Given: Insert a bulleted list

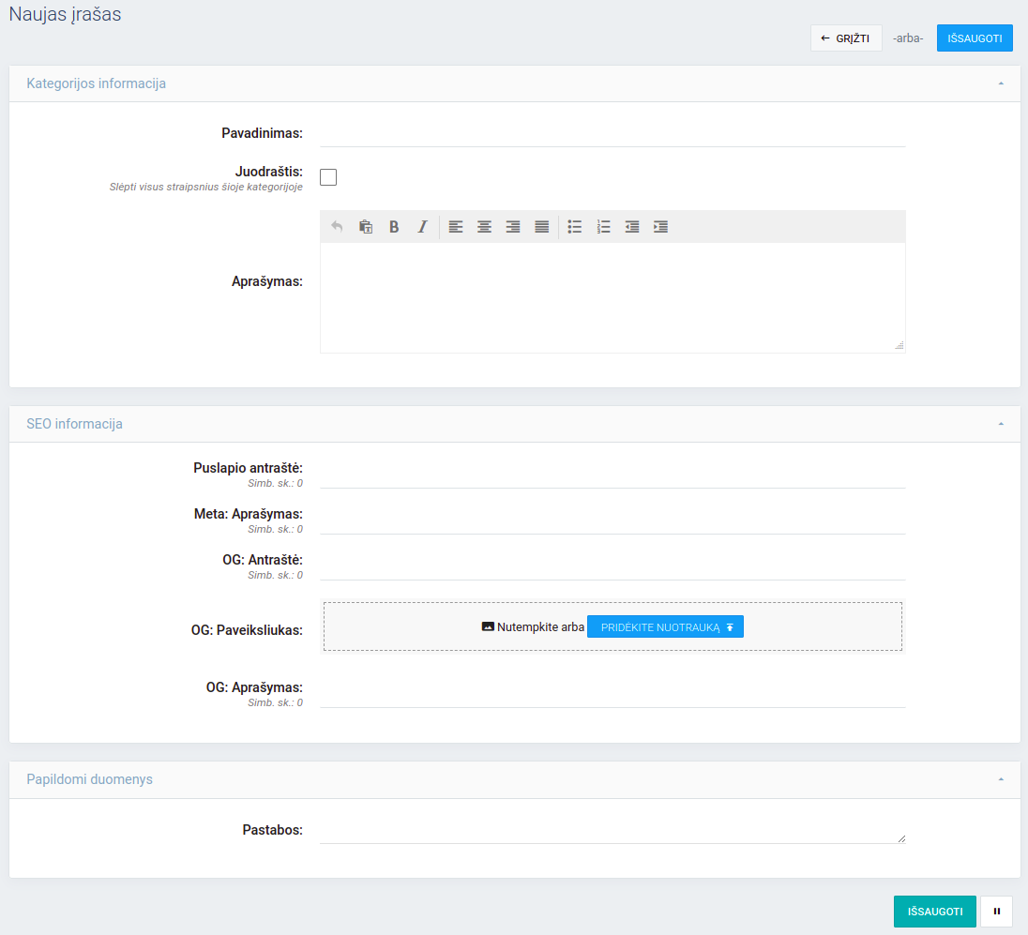Looking at the screenshot, I should pyautogui.click(x=575, y=227).
